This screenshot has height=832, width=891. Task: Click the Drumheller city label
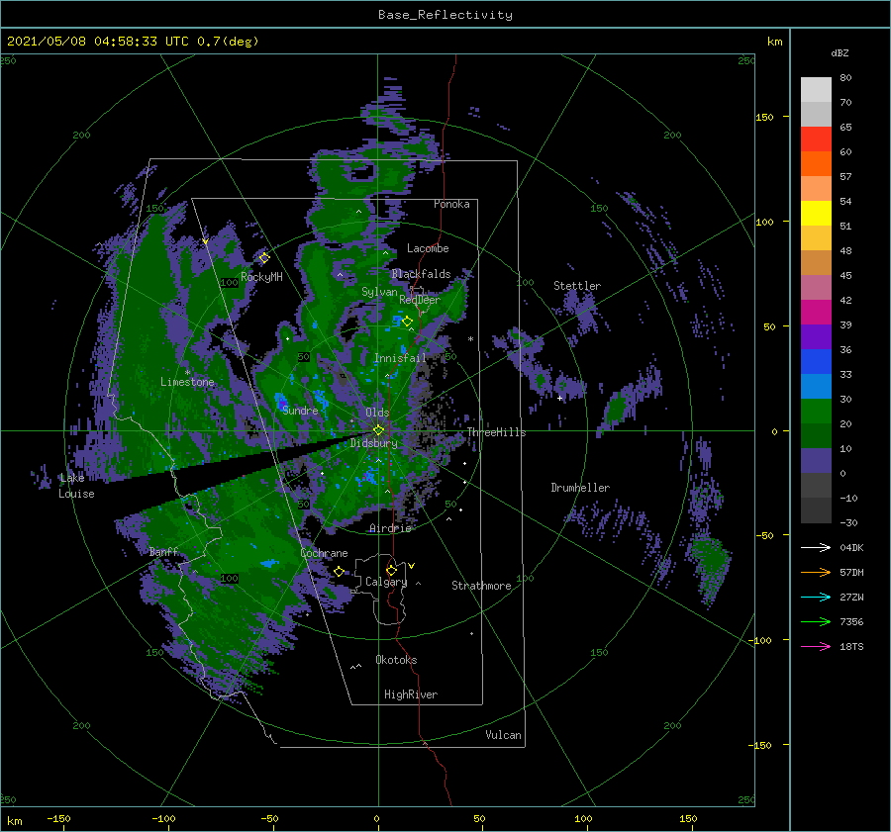(x=580, y=488)
